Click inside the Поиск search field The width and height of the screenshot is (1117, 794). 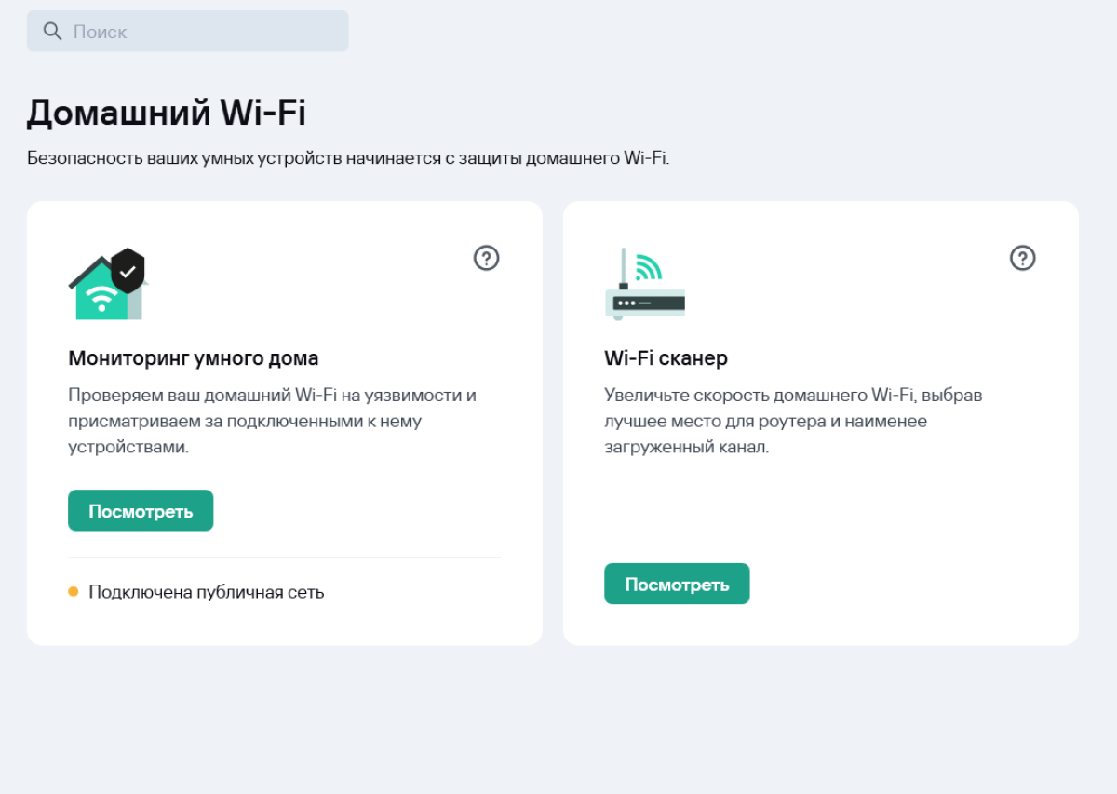pyautogui.click(x=186, y=31)
